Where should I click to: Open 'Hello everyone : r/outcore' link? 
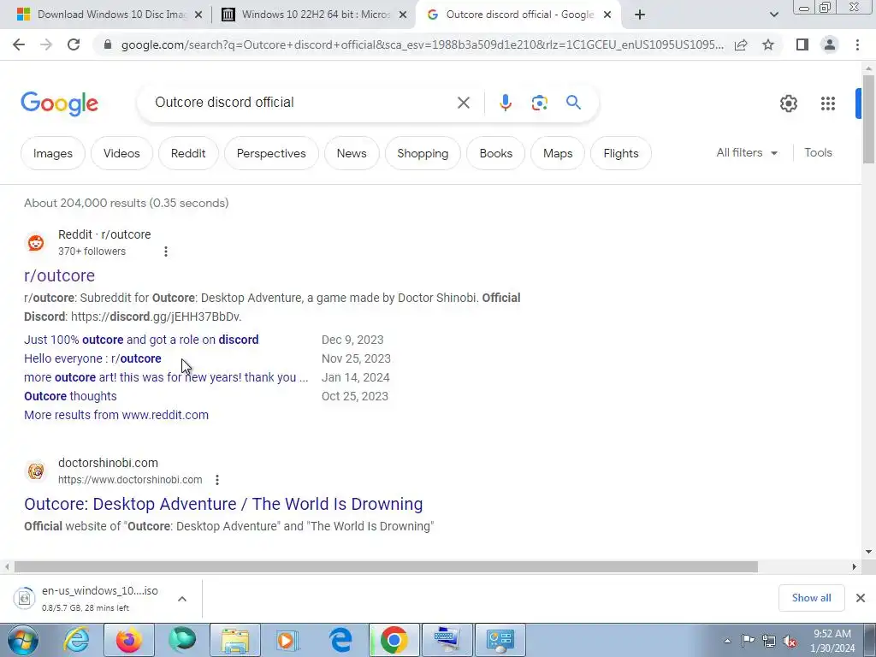(x=92, y=358)
